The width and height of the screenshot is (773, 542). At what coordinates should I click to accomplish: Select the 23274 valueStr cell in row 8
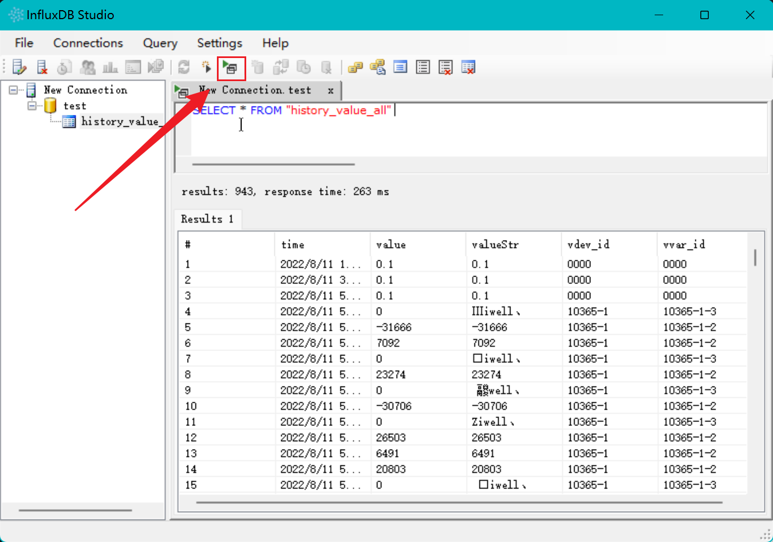(x=514, y=374)
